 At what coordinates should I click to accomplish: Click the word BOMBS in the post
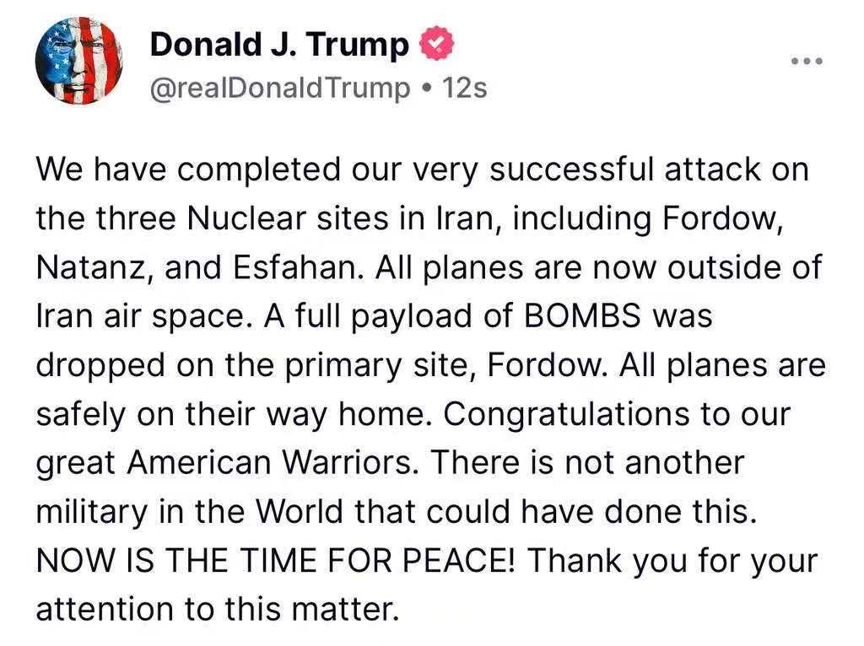(x=582, y=316)
